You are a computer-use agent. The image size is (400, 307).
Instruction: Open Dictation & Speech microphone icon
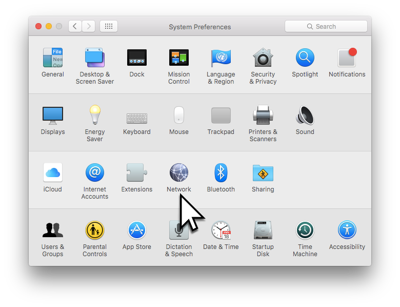tap(179, 231)
